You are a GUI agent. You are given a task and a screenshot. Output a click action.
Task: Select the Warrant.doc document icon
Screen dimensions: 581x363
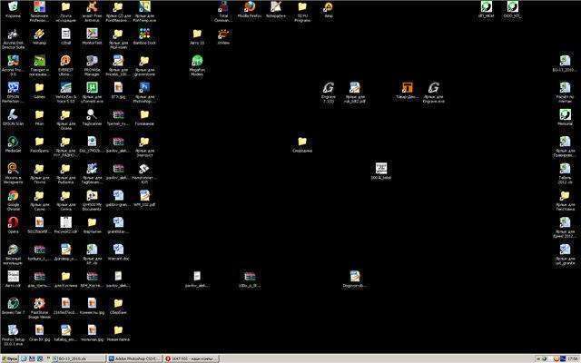click(x=118, y=252)
